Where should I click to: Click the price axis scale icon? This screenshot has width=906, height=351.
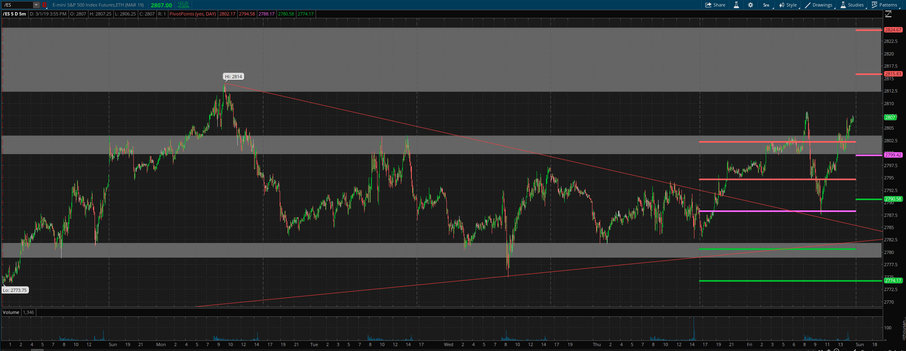click(x=888, y=14)
